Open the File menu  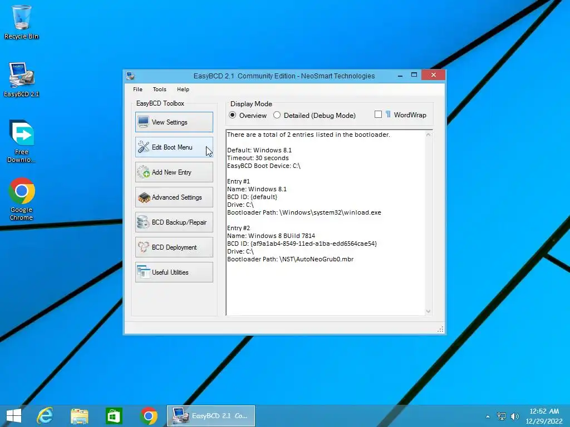(137, 90)
